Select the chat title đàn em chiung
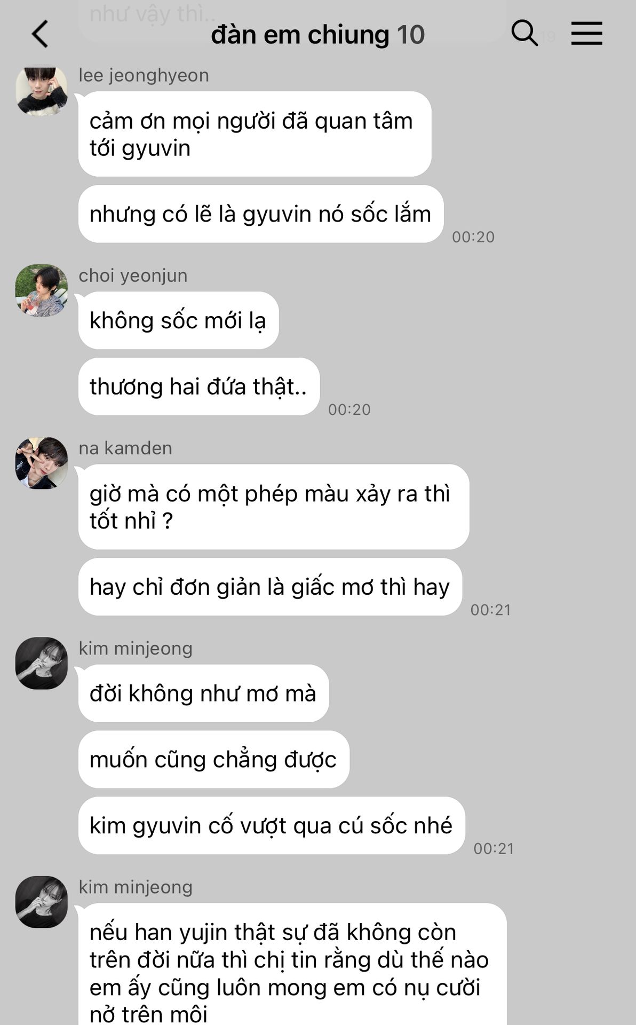Screen dimensions: 636x1025 tap(301, 35)
